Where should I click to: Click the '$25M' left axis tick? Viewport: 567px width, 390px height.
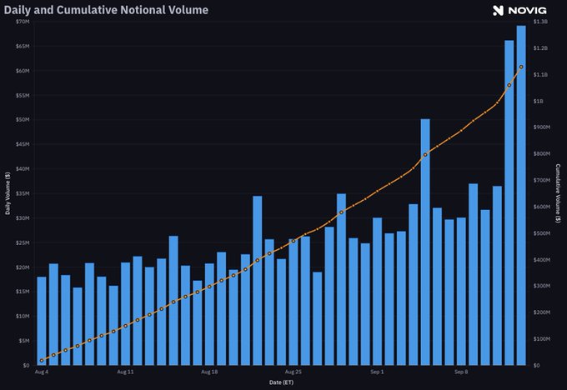[x=23, y=242]
